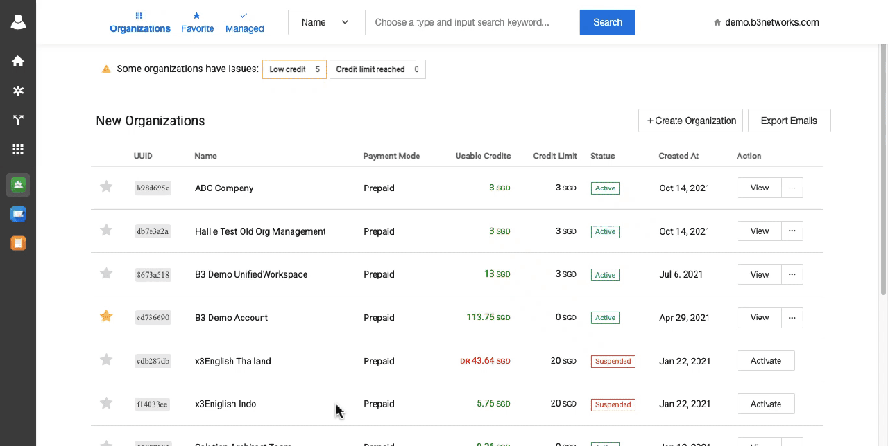Click Suspended status badge for x3English Thailand
Viewport: 888px width, 446px height.
click(x=613, y=361)
